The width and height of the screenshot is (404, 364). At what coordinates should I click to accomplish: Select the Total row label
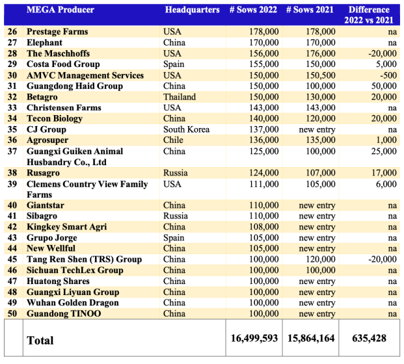40,340
